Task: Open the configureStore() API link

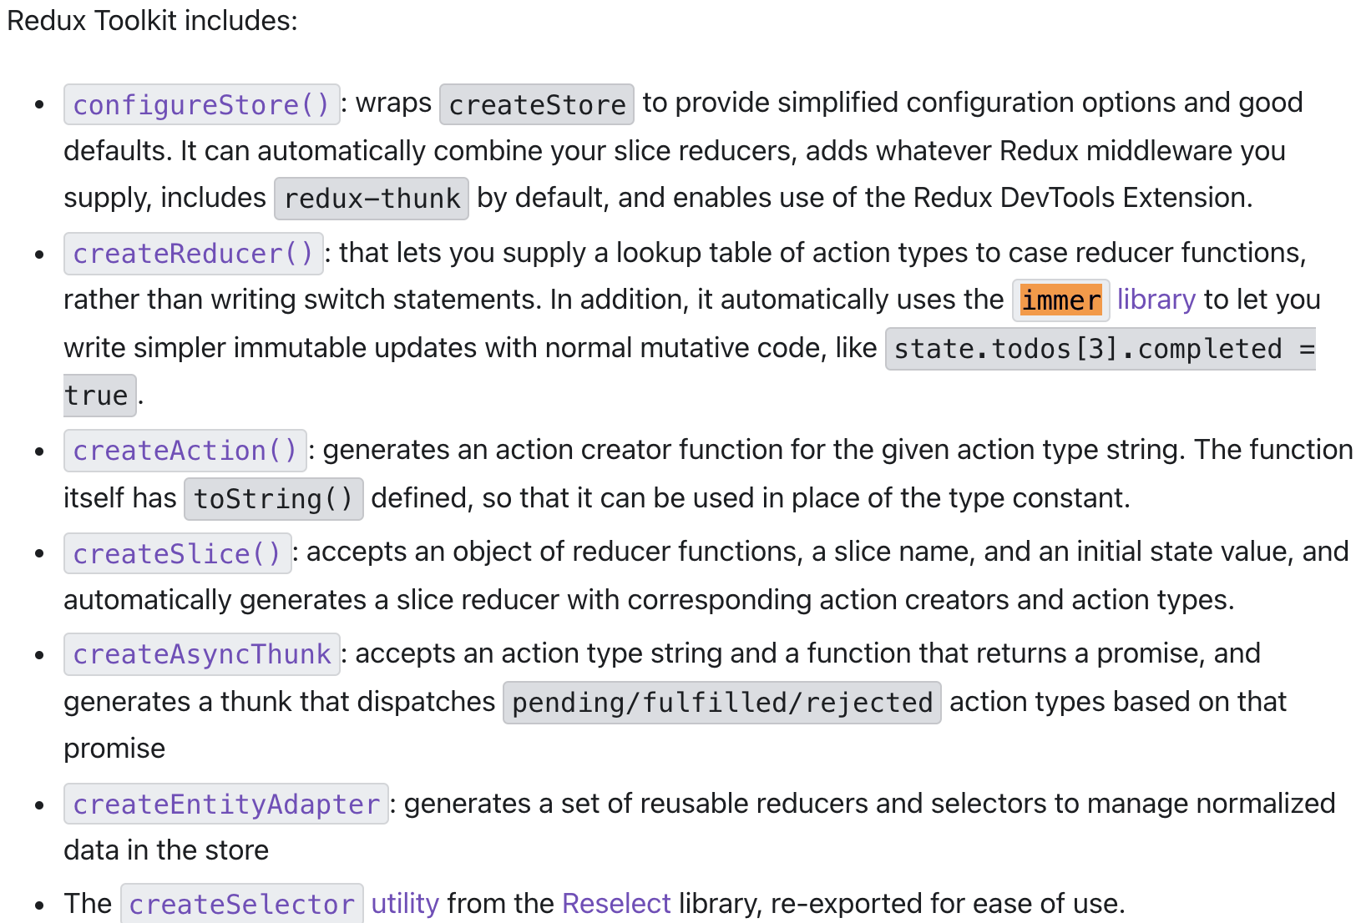Action: 201,105
